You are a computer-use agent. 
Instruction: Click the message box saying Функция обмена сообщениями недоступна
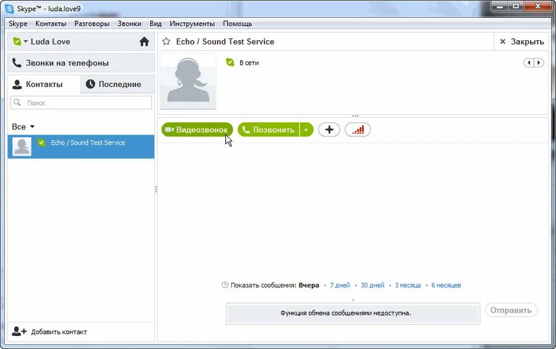353,314
